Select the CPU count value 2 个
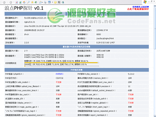Image resolution: width=156 pixels, height=117 pixels. (x=26, y=51)
